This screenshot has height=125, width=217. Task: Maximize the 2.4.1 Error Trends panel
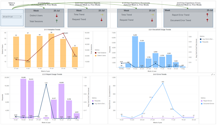pyautogui.click(x=212, y=75)
